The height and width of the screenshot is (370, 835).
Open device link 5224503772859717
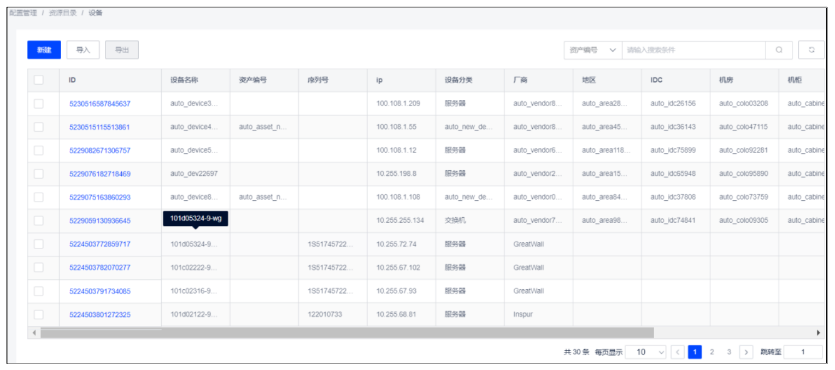click(100, 244)
